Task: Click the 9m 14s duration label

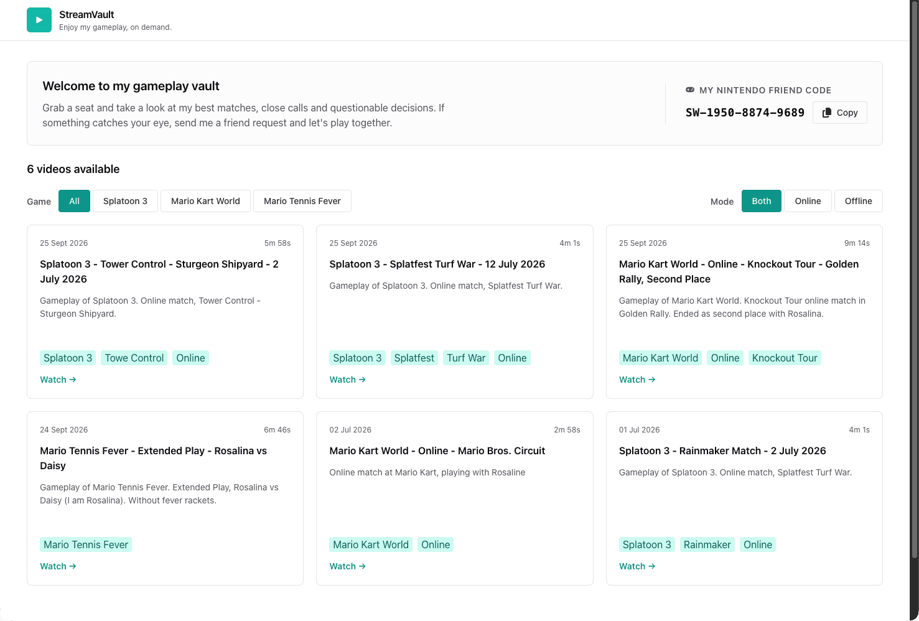Action: pyautogui.click(x=857, y=243)
